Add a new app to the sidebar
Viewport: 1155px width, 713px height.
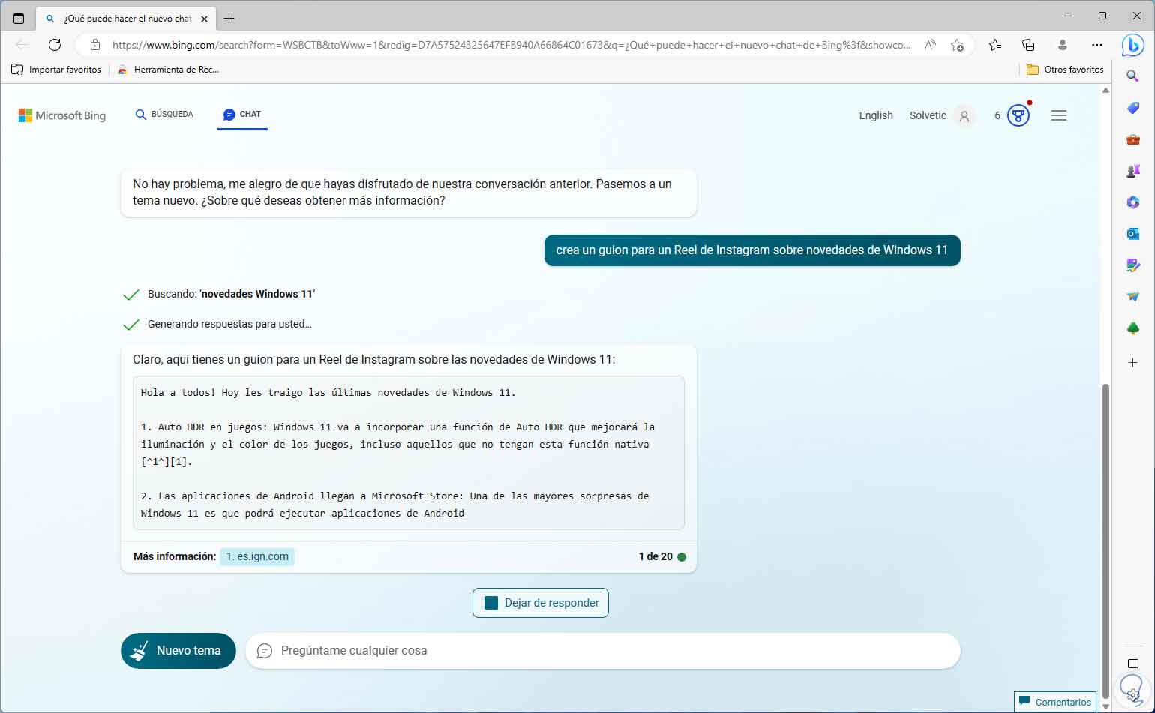1133,363
